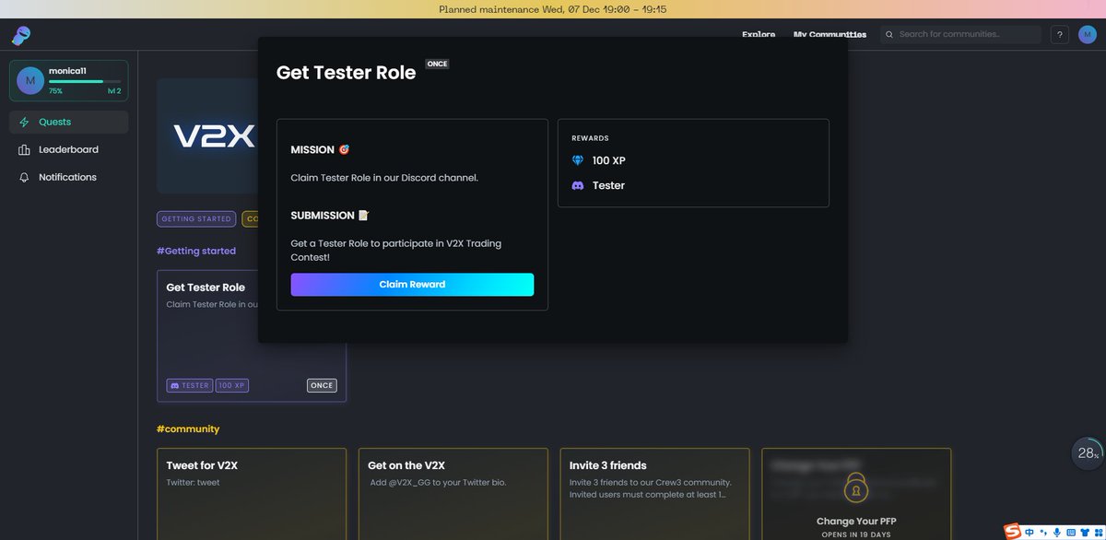This screenshot has height=540, width=1106.
Task: Click the Crew3 logo in the header
Action: (x=20, y=36)
